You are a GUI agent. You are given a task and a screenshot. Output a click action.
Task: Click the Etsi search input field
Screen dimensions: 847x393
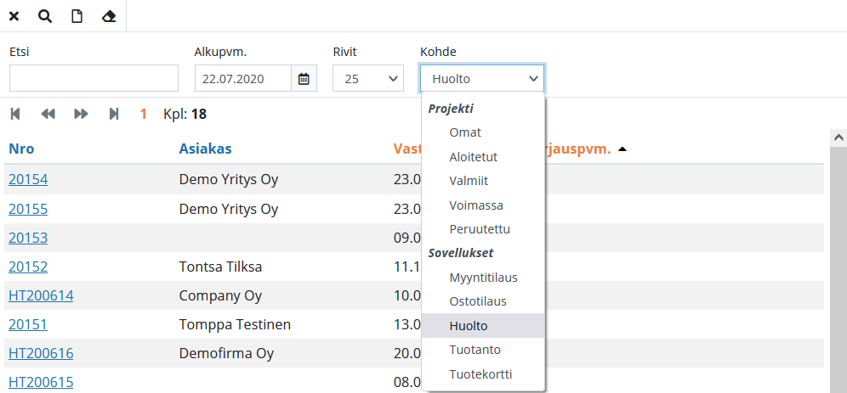point(94,79)
